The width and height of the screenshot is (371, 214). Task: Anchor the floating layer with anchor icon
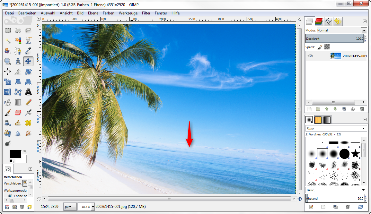coord(353,109)
